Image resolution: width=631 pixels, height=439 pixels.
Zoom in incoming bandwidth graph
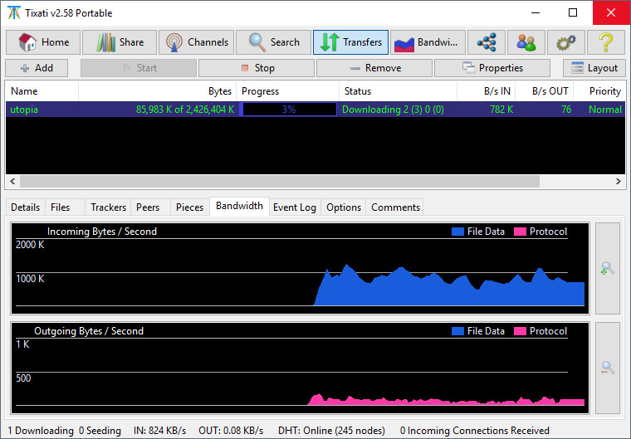607,268
